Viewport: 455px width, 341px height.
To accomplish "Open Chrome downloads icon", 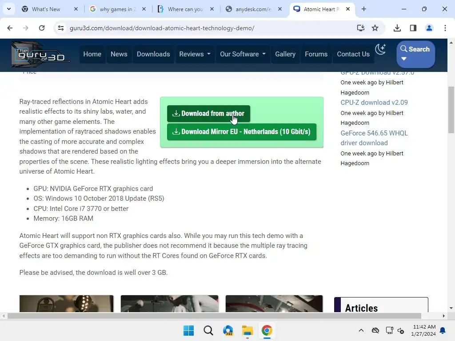I will click(x=397, y=28).
